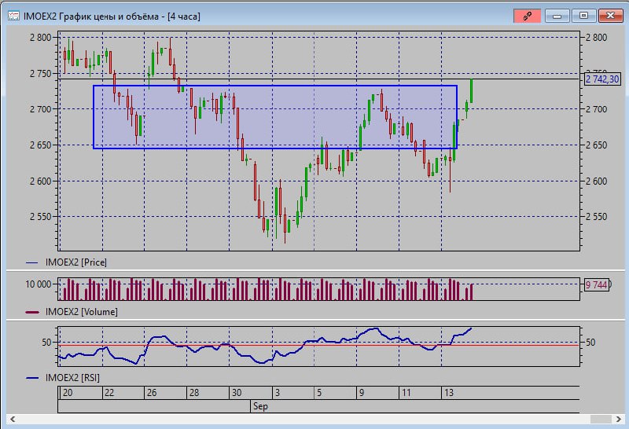The width and height of the screenshot is (629, 429).
Task: Click the 2 800 label on left price axis
Action: (41, 38)
